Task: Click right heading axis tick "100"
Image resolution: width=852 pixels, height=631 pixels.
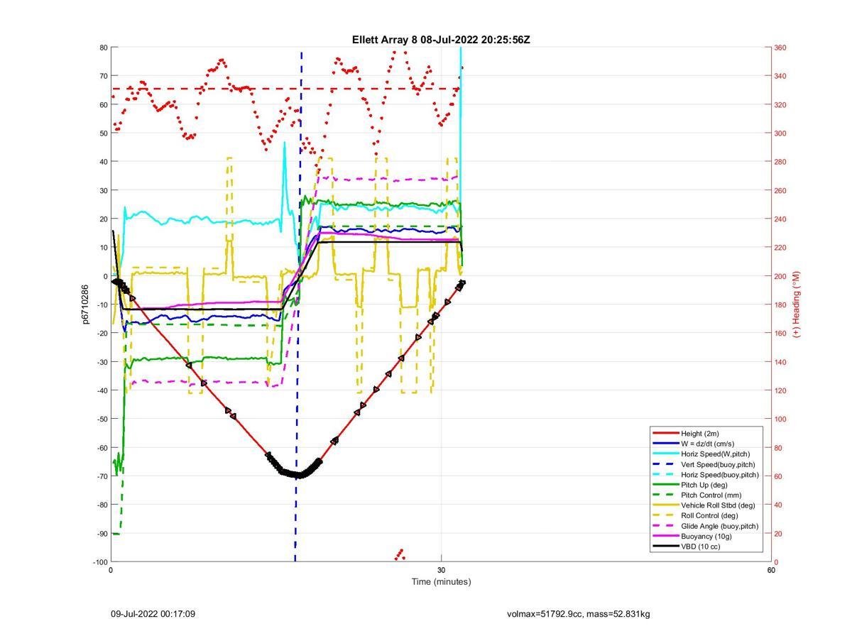Action: (780, 419)
